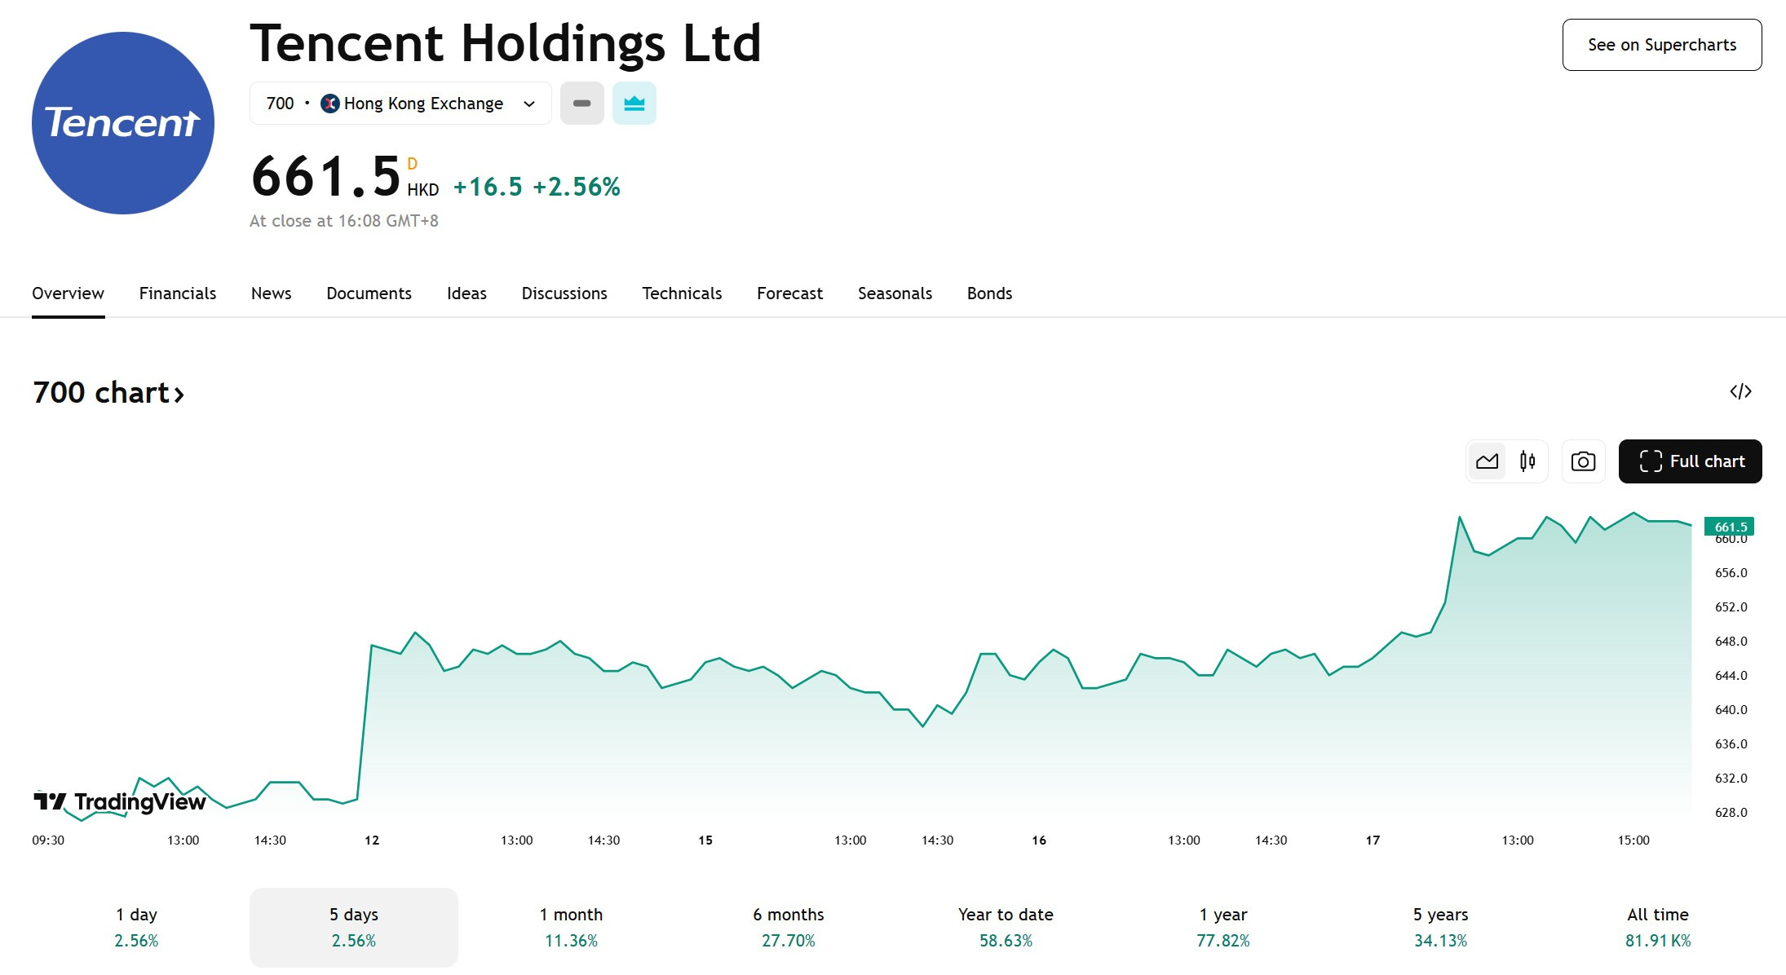The width and height of the screenshot is (1786, 975).
Task: Select the Year to date range
Action: 1006,928
